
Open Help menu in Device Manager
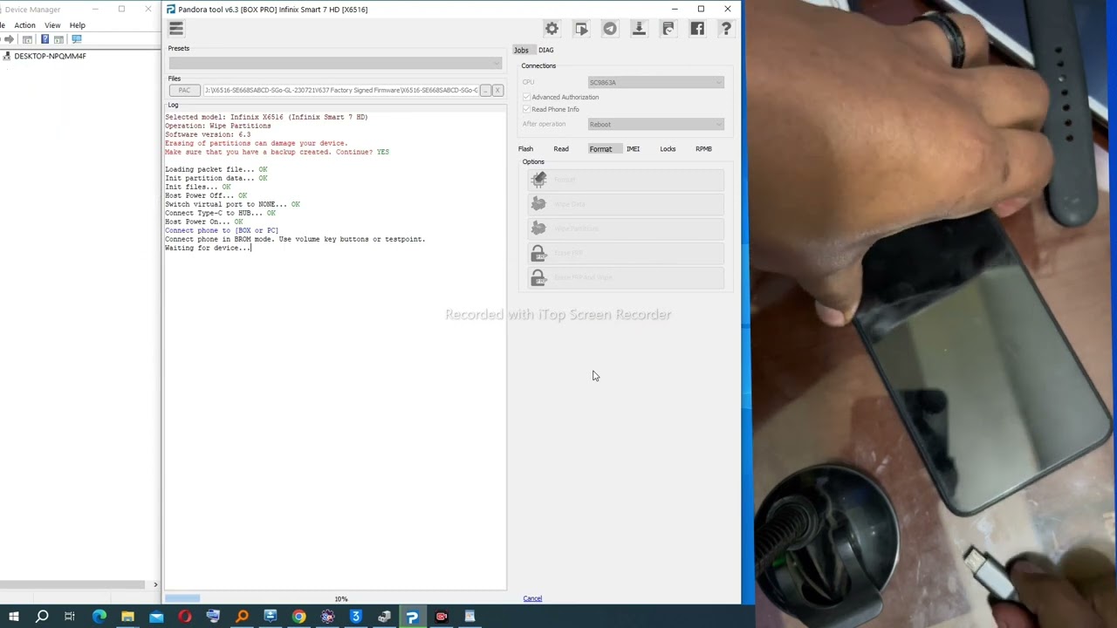pyautogui.click(x=78, y=25)
